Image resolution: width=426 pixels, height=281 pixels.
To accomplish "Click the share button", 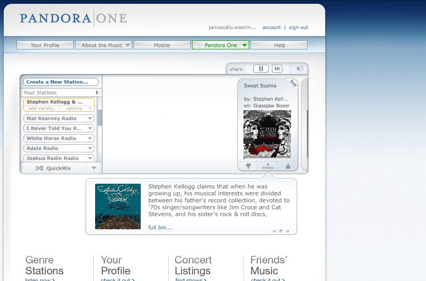I will click(x=236, y=69).
